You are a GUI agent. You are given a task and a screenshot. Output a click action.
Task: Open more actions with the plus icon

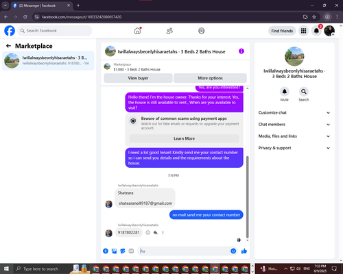[106, 251]
